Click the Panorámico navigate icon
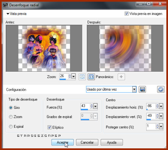The height and width of the screenshot is (150, 168). click(x=121, y=77)
